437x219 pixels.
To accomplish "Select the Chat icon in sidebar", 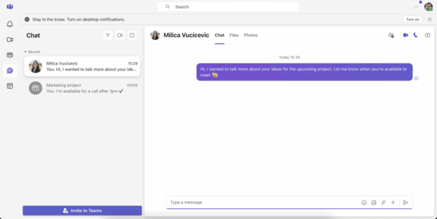I will click(x=10, y=70).
